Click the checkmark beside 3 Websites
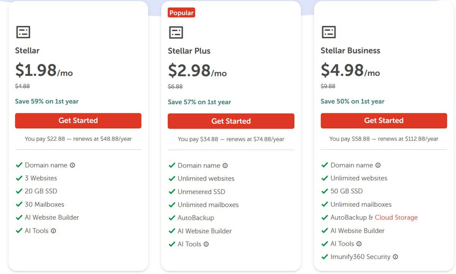The width and height of the screenshot is (456, 274). pos(19,178)
